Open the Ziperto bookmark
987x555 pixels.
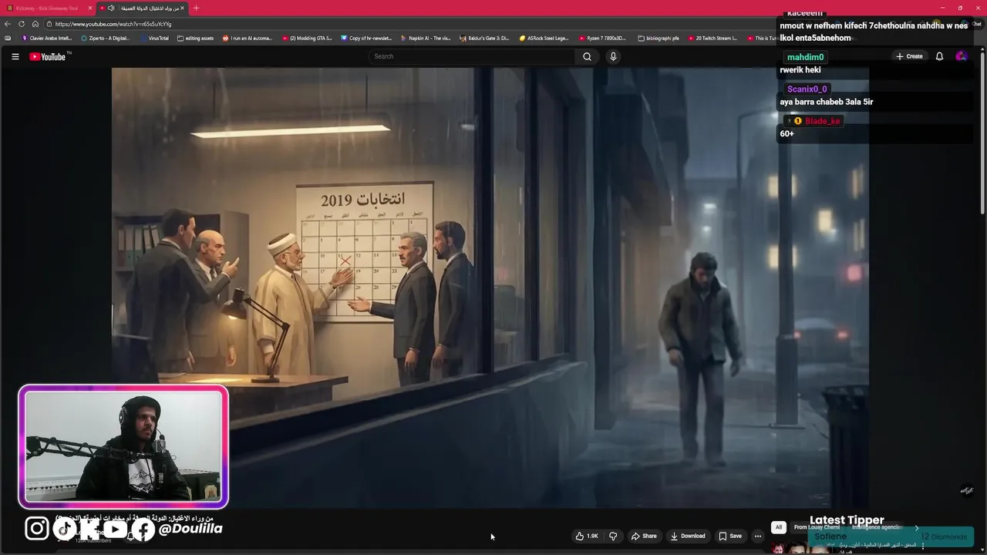click(106, 38)
